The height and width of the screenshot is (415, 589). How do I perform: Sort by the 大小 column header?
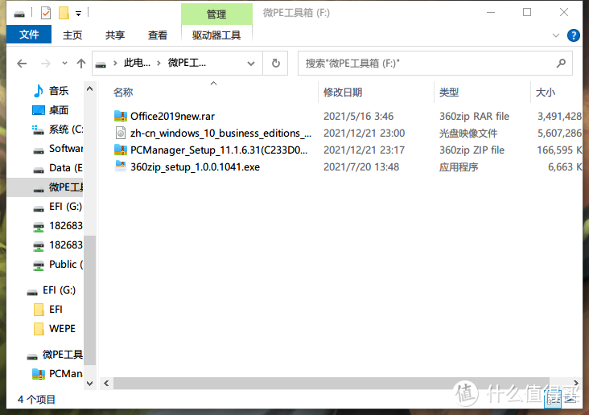[546, 92]
